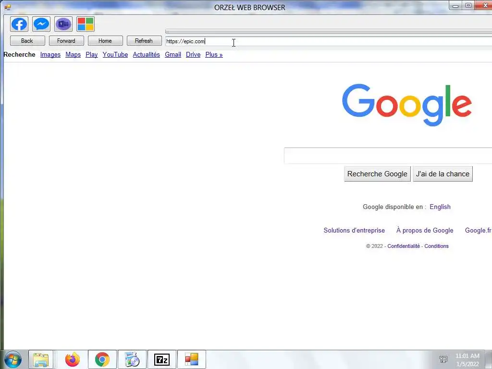Screen dimensions: 492x369
Task: Open 7-Zip from the taskbar
Action: click(x=162, y=359)
